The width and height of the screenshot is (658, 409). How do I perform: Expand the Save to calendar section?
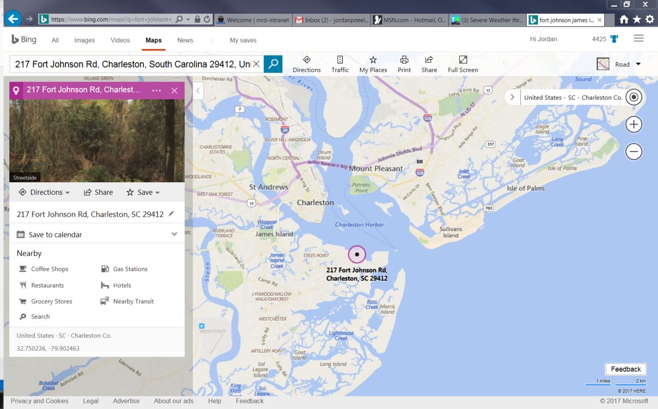coord(97,235)
